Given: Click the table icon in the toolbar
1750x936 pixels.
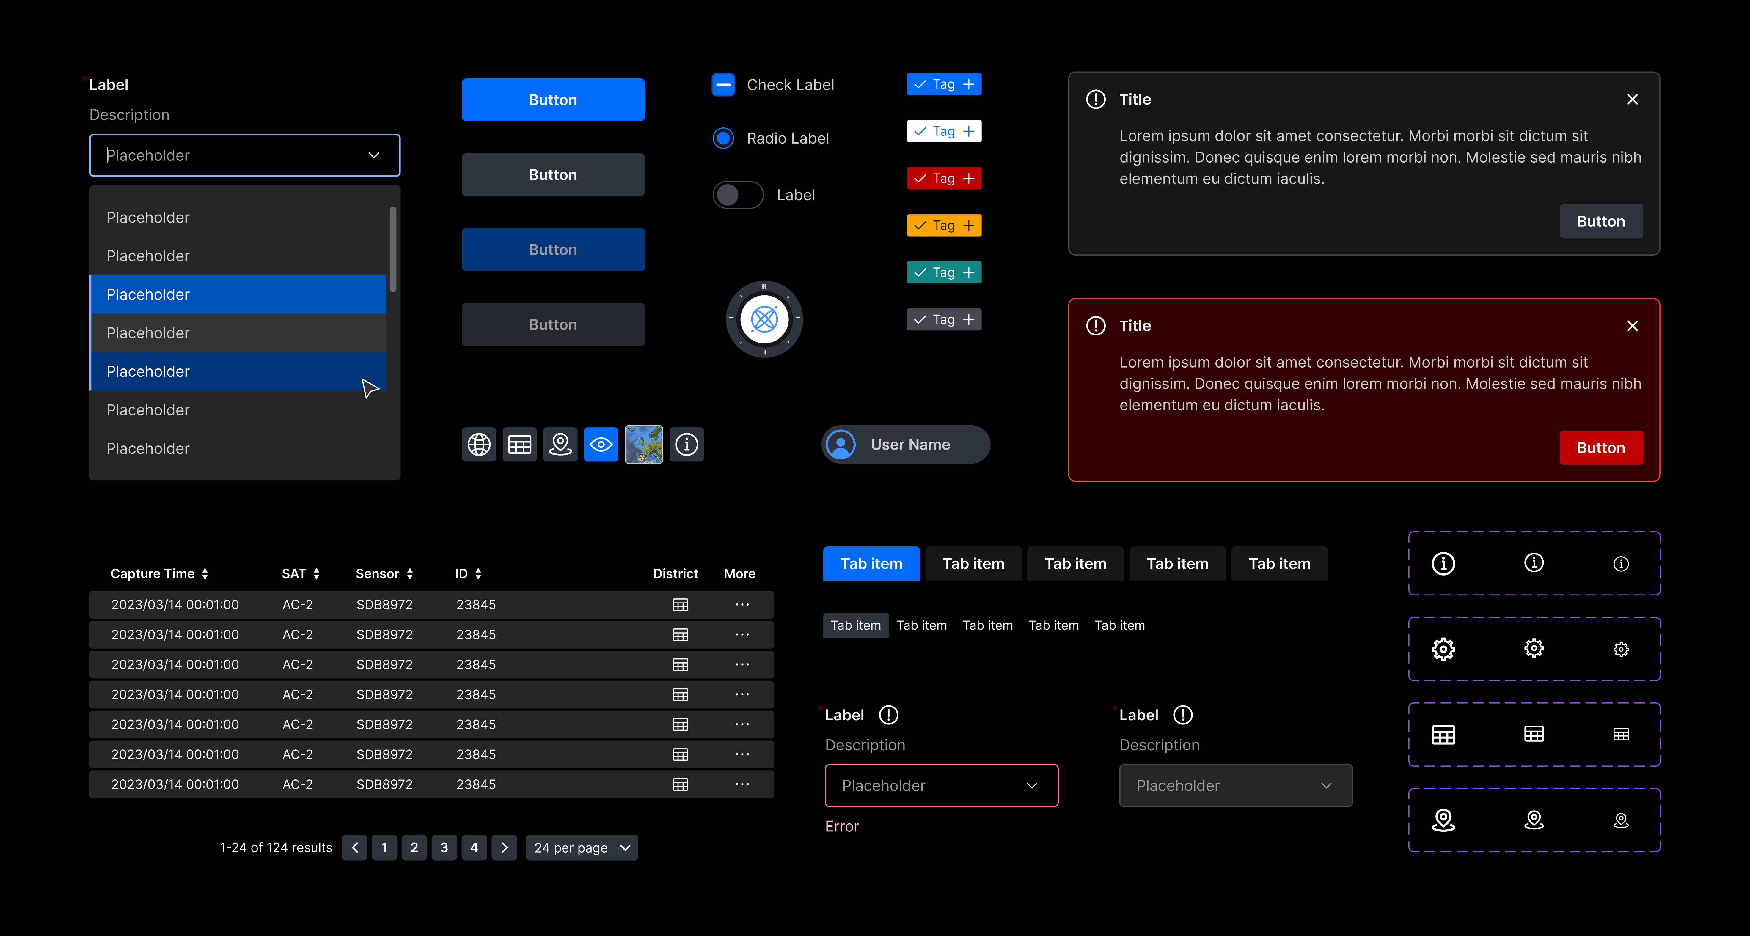Looking at the screenshot, I should (520, 445).
